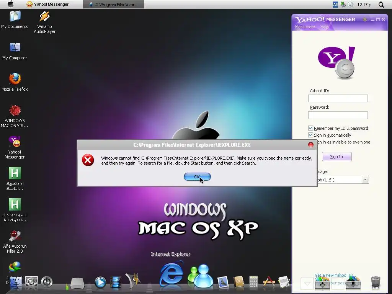392x294 pixels.
Task: Focus the Password field in Yahoo Messenger
Action: click(x=338, y=115)
